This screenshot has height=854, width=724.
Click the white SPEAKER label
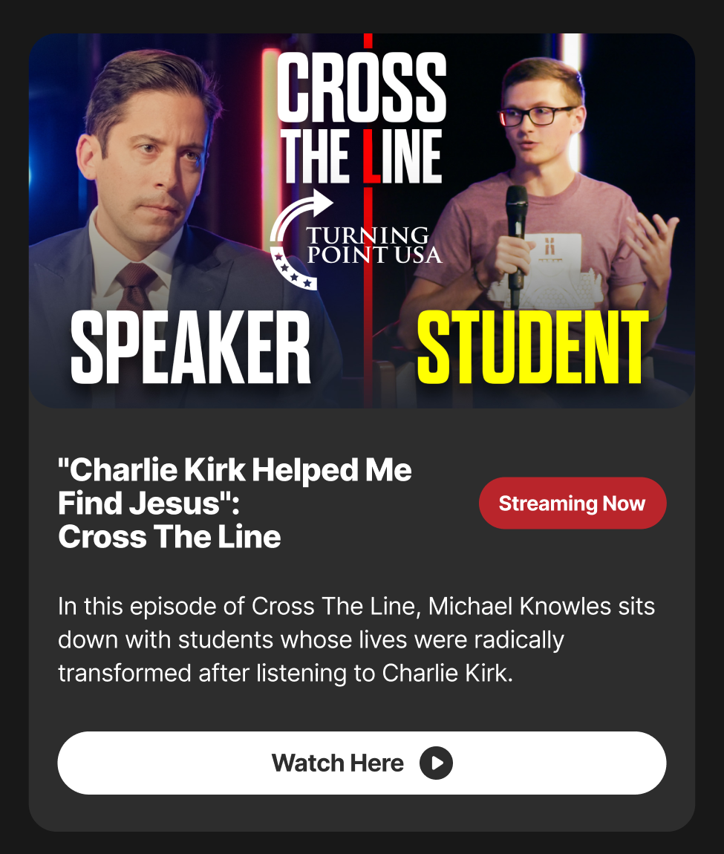click(x=191, y=348)
